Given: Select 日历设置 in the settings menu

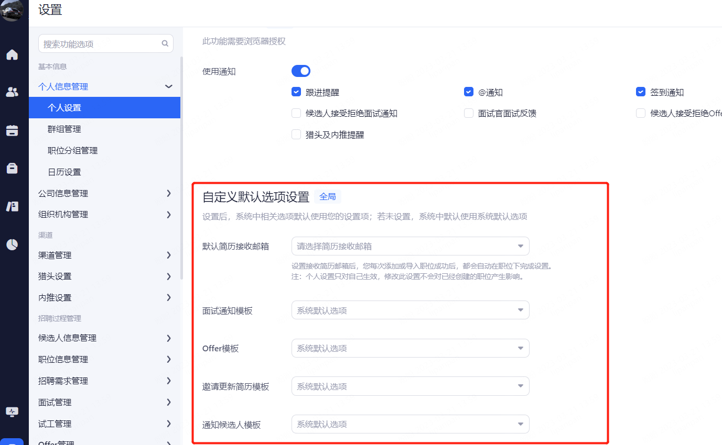Looking at the screenshot, I should (64, 172).
